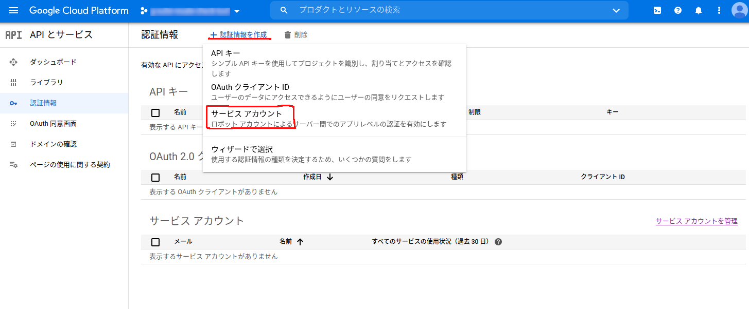The image size is (749, 309).
Task: Click the domain verification checkbox icon
Action: (x=14, y=144)
